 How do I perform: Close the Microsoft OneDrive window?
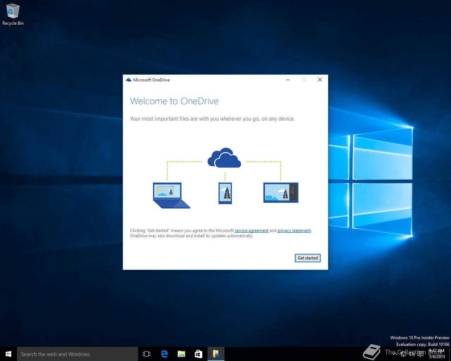[x=320, y=80]
